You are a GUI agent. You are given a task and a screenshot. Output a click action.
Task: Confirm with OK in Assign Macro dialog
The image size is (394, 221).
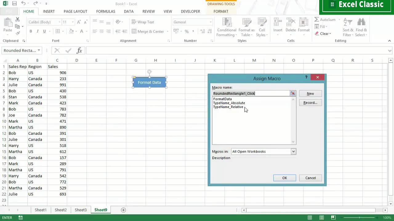tap(285, 178)
